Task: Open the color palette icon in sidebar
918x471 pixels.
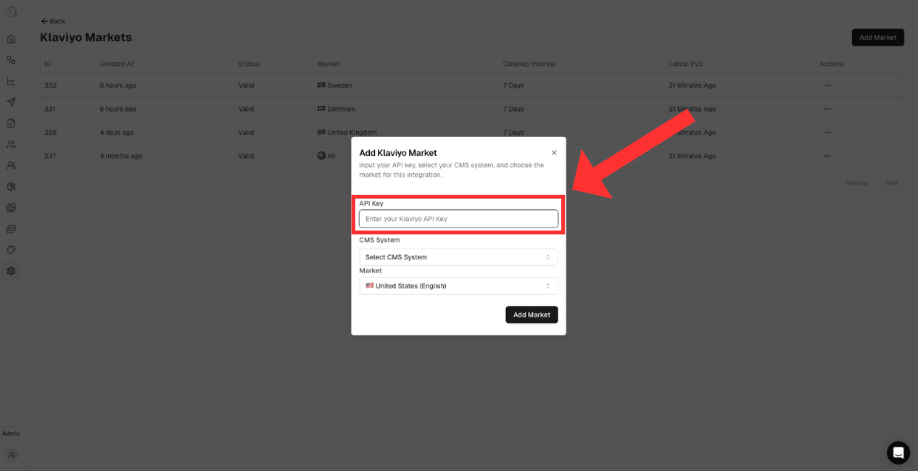Action: tap(11, 250)
